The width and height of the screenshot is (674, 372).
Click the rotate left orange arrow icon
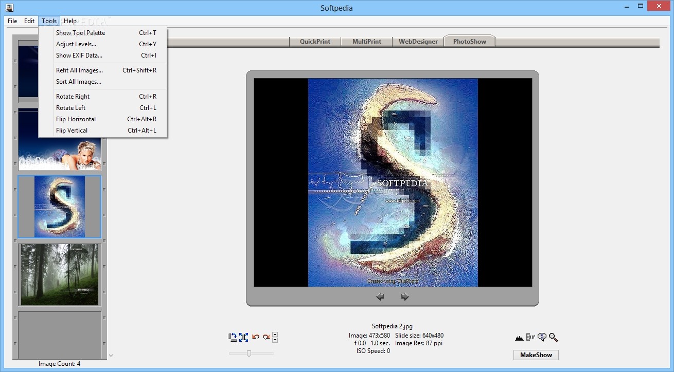tap(255, 337)
